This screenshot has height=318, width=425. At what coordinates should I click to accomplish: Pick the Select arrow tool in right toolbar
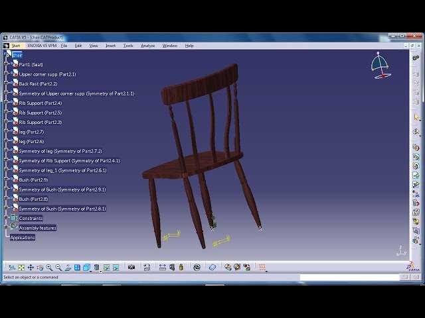416,117
